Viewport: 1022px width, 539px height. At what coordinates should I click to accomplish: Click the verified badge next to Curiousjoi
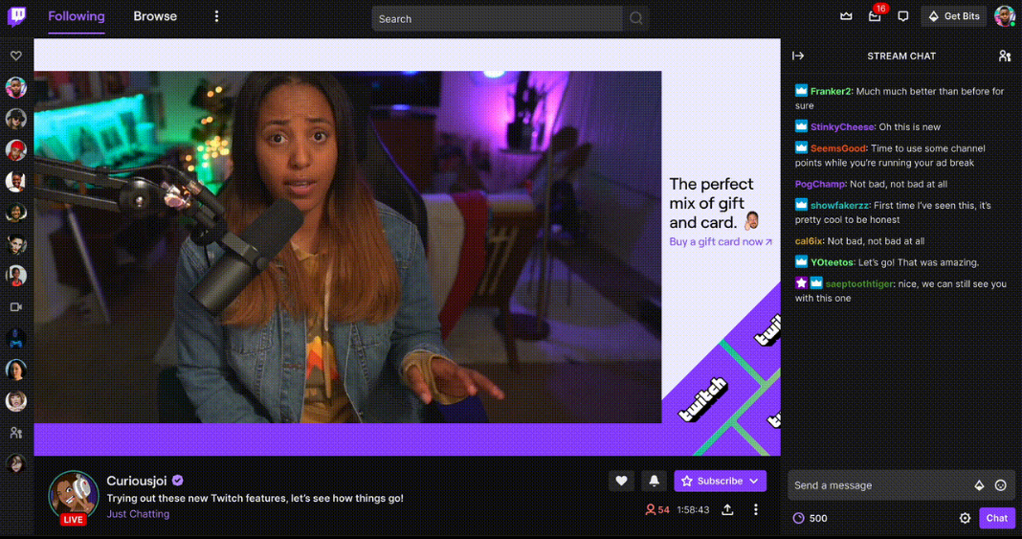point(177,481)
